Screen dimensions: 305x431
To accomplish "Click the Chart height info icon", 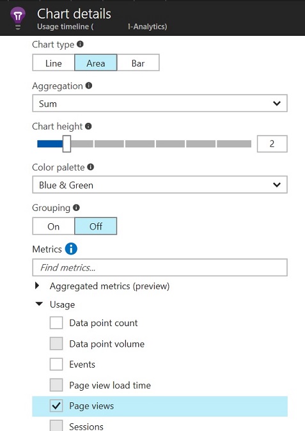I will click(88, 126).
